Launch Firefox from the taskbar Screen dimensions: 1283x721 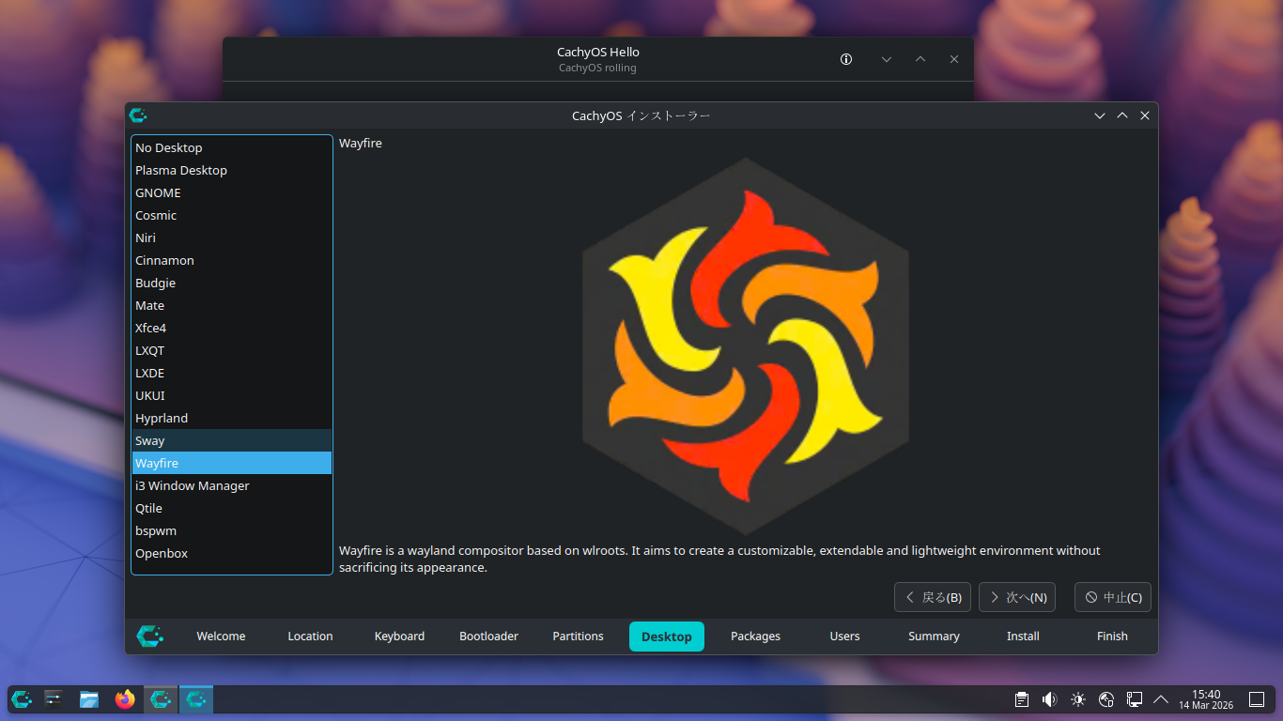(x=125, y=699)
